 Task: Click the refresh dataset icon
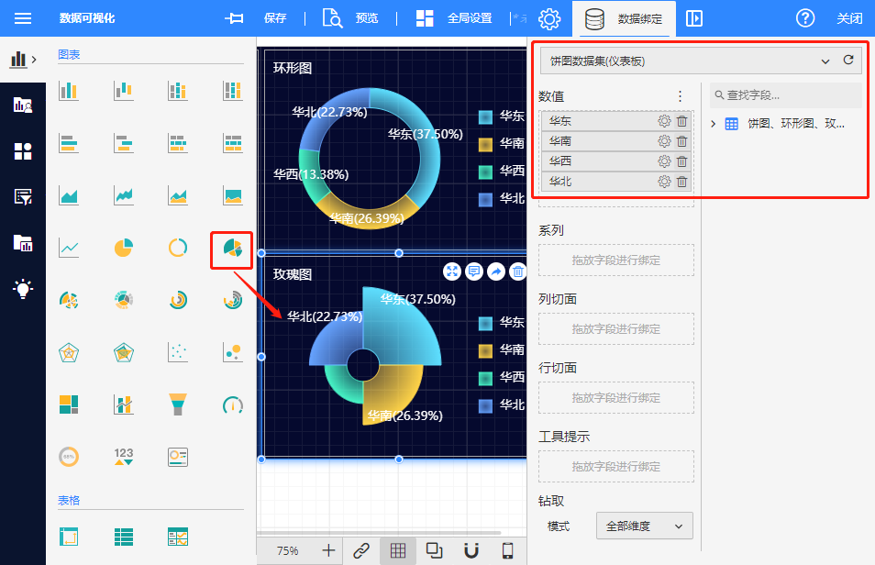[848, 61]
